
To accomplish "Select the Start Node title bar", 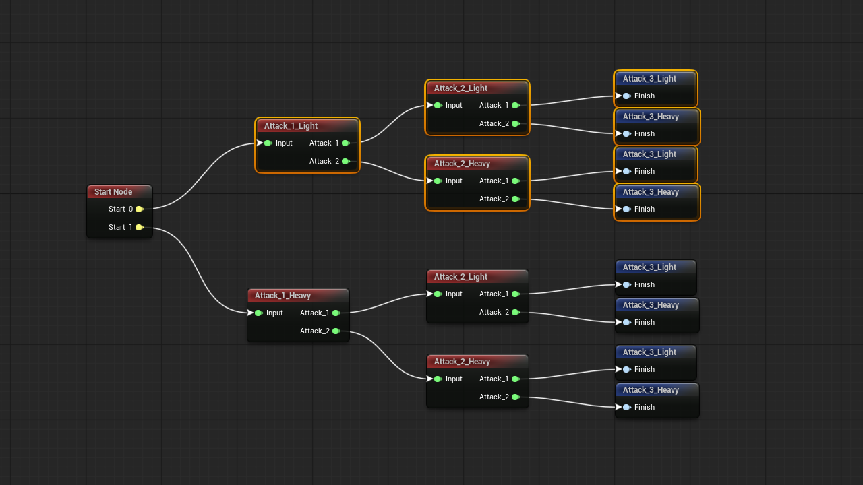I will tap(119, 192).
